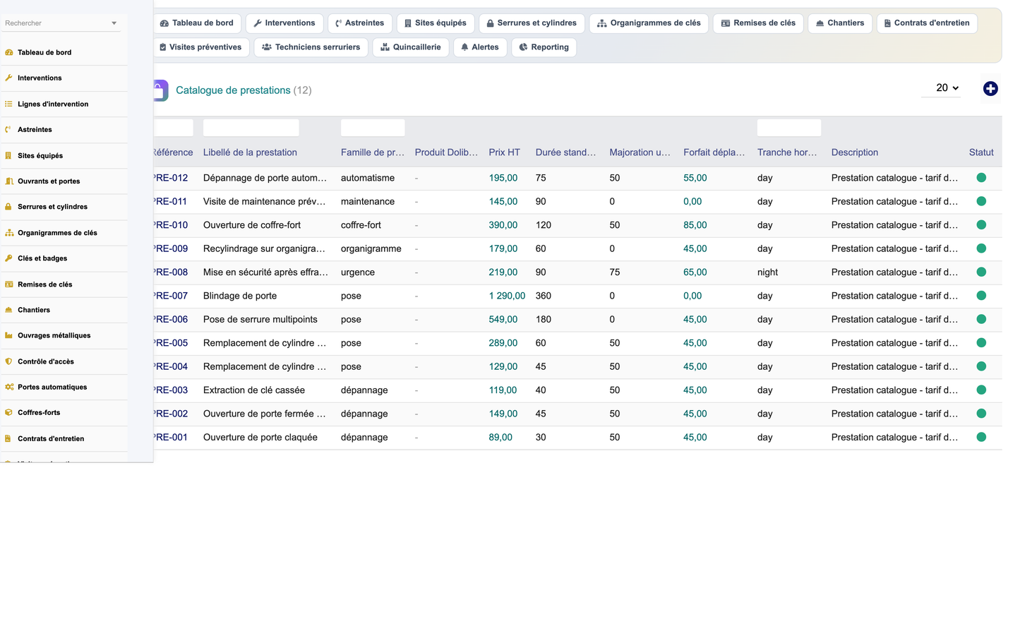The height and width of the screenshot is (631, 1020).
Task: Click the Remises de clés sidebar icon
Action: tap(8, 284)
